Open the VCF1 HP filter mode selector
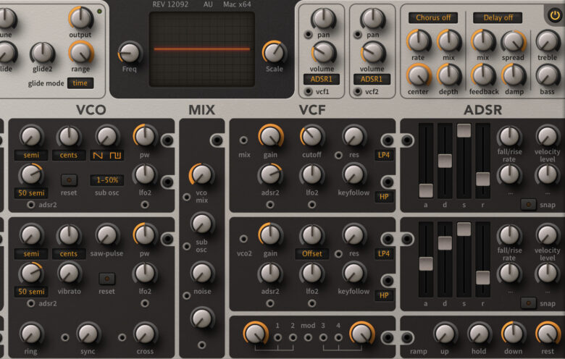This screenshot has width=565, height=359. tap(384, 197)
